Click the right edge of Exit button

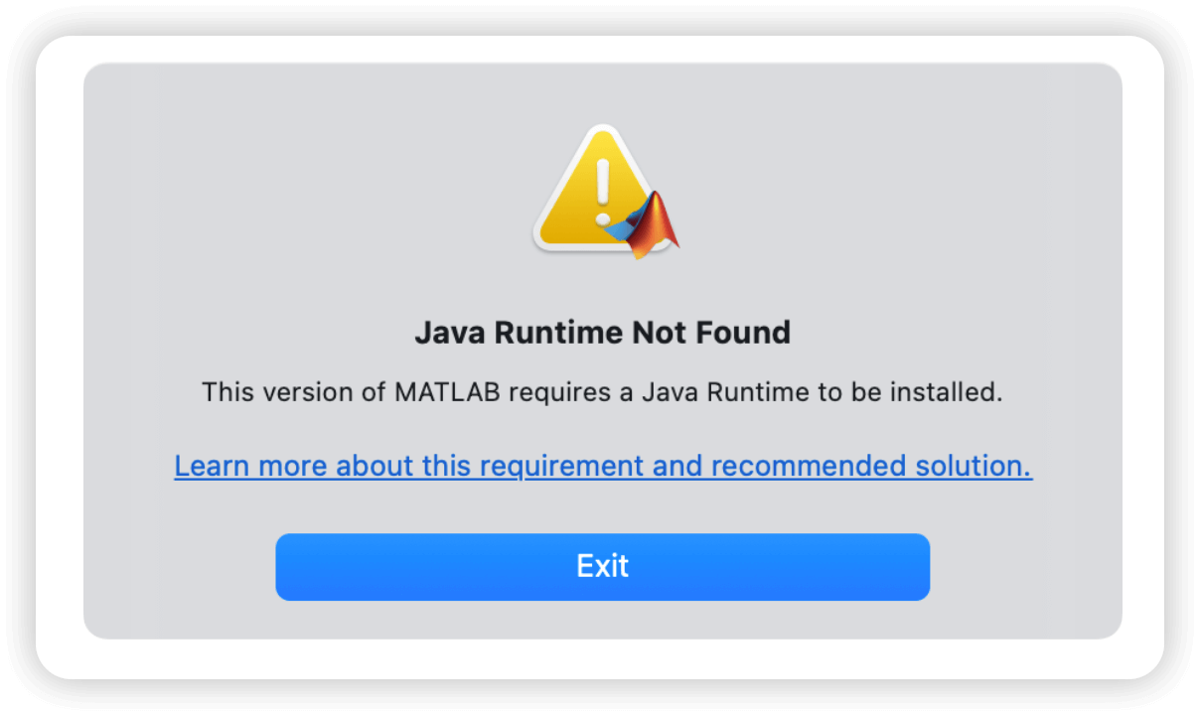(924, 567)
